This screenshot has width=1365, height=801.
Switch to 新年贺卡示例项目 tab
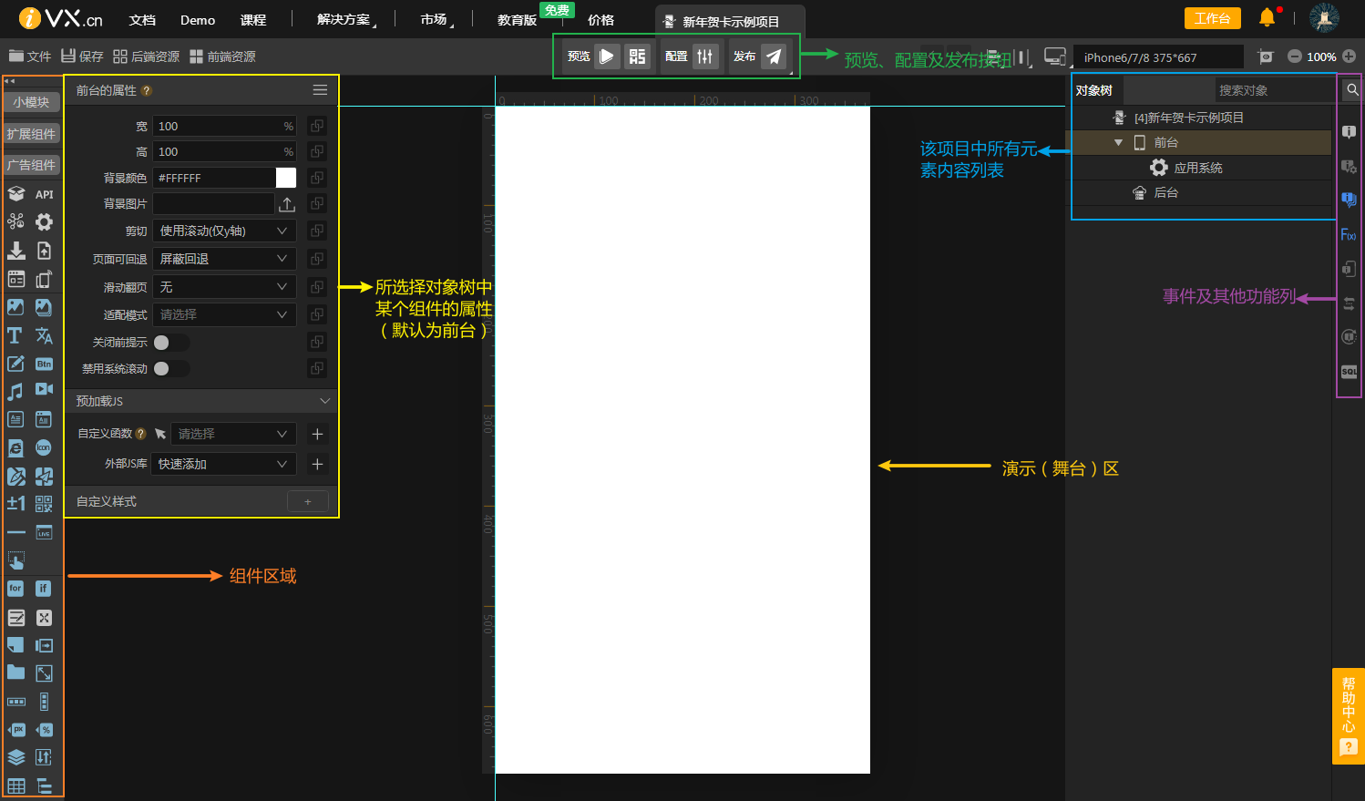(x=731, y=22)
